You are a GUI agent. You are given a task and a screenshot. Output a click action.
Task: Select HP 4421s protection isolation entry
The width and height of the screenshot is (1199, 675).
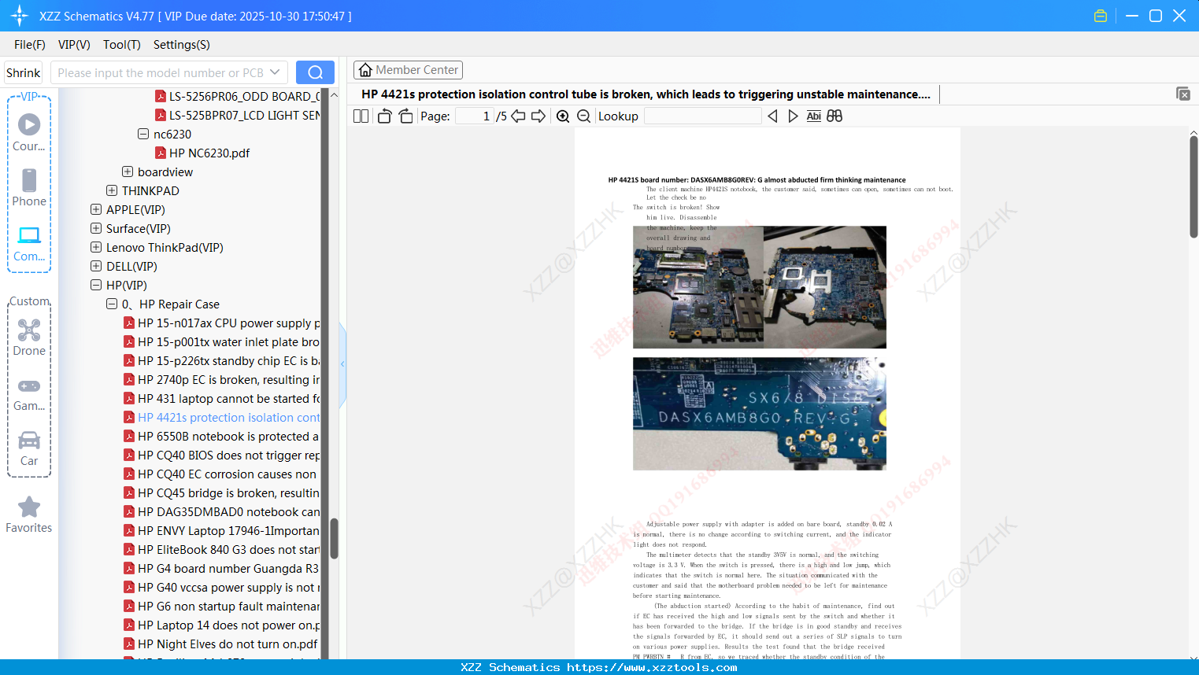tap(222, 417)
